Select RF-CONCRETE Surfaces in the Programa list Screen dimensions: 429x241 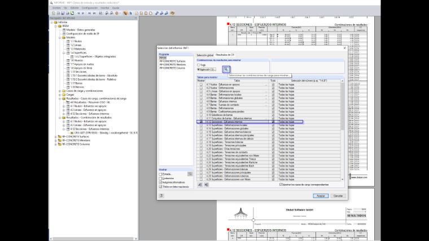pos(173,61)
